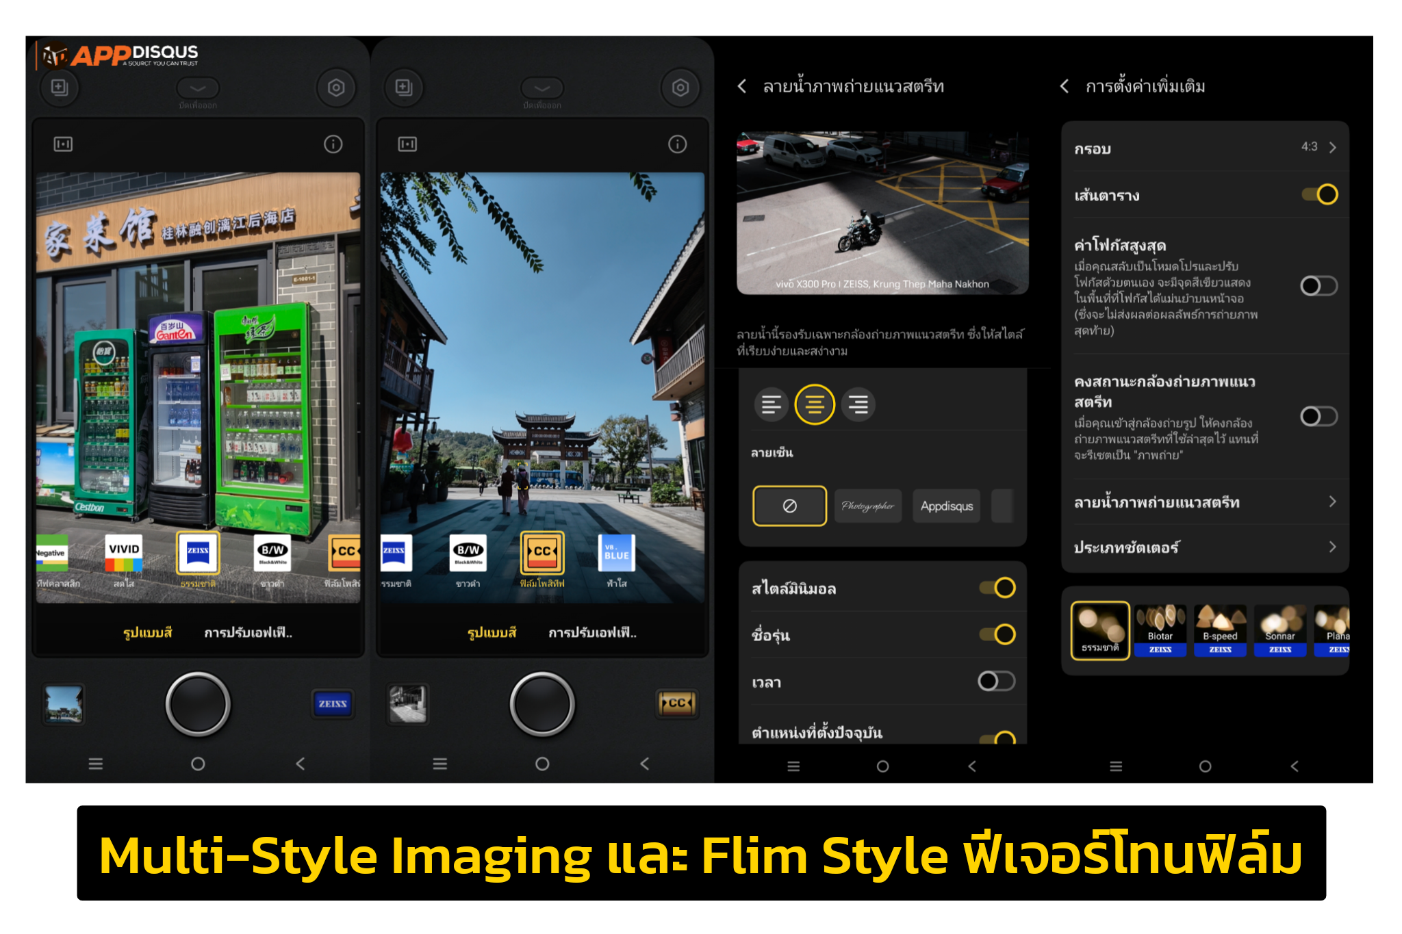The width and height of the screenshot is (1402, 934).
Task: Disable the เส้นตาราง grid toggle
Action: coord(1320,194)
